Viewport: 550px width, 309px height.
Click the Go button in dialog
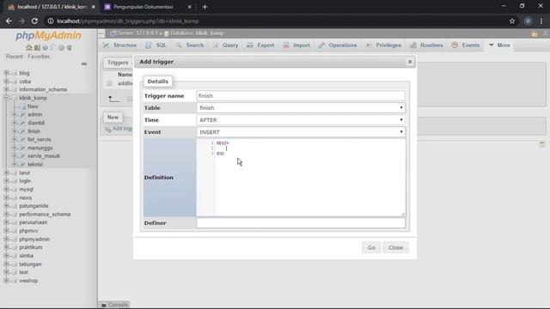point(371,248)
